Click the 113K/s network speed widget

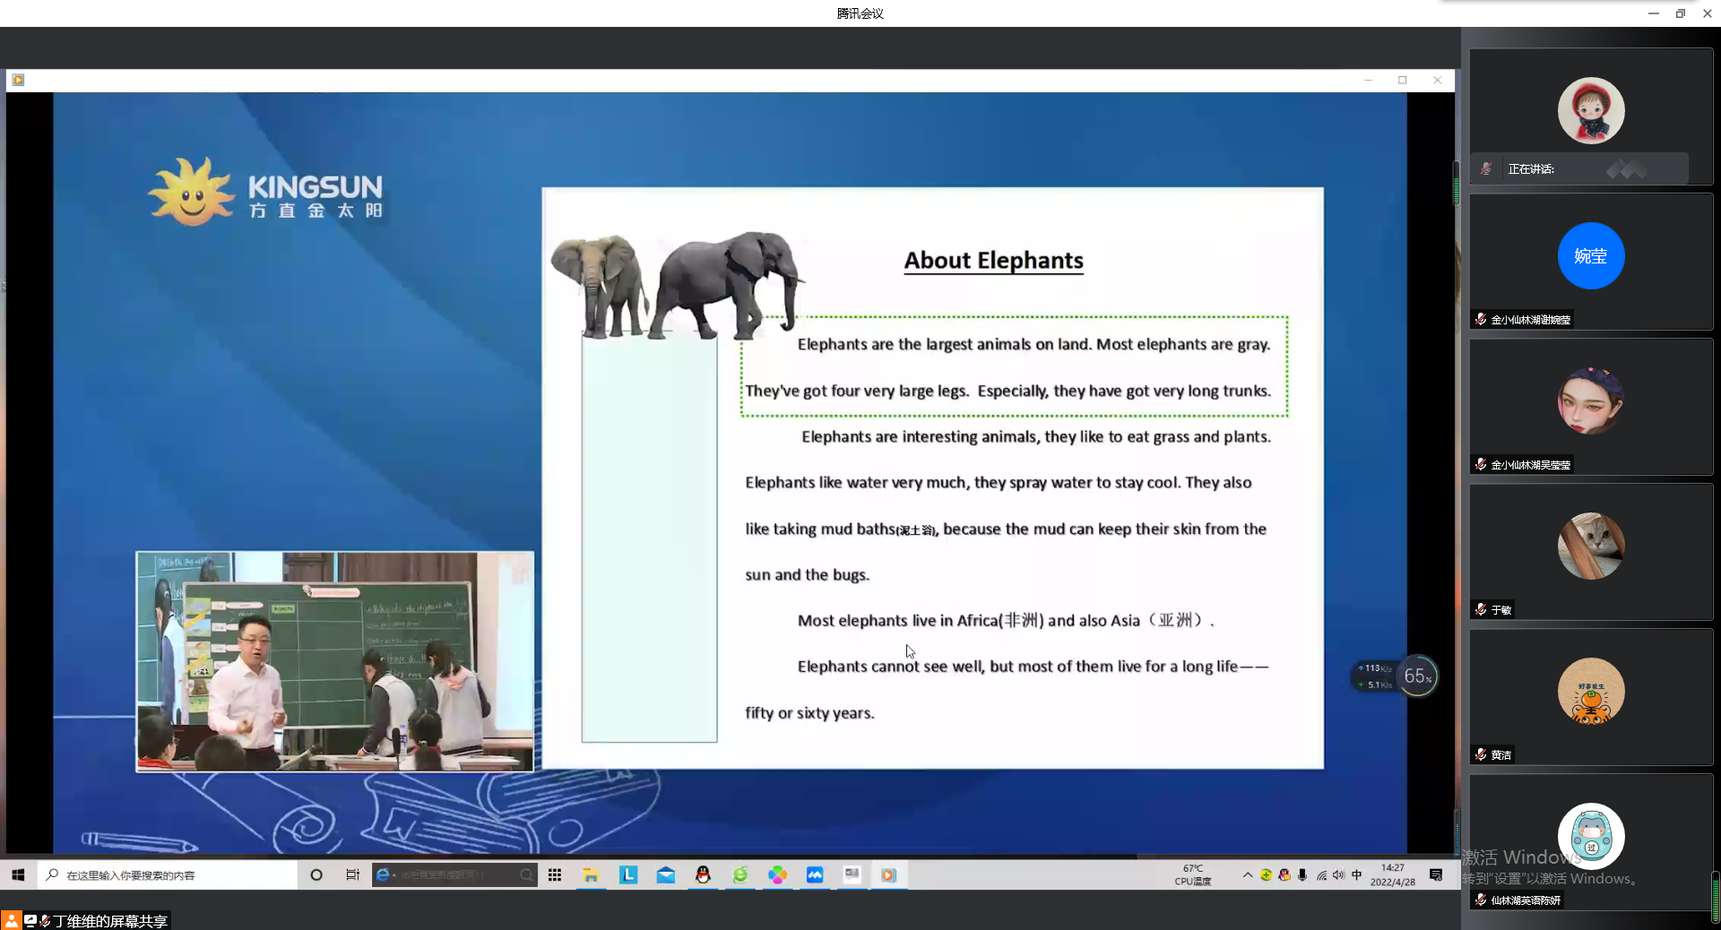pos(1374,676)
